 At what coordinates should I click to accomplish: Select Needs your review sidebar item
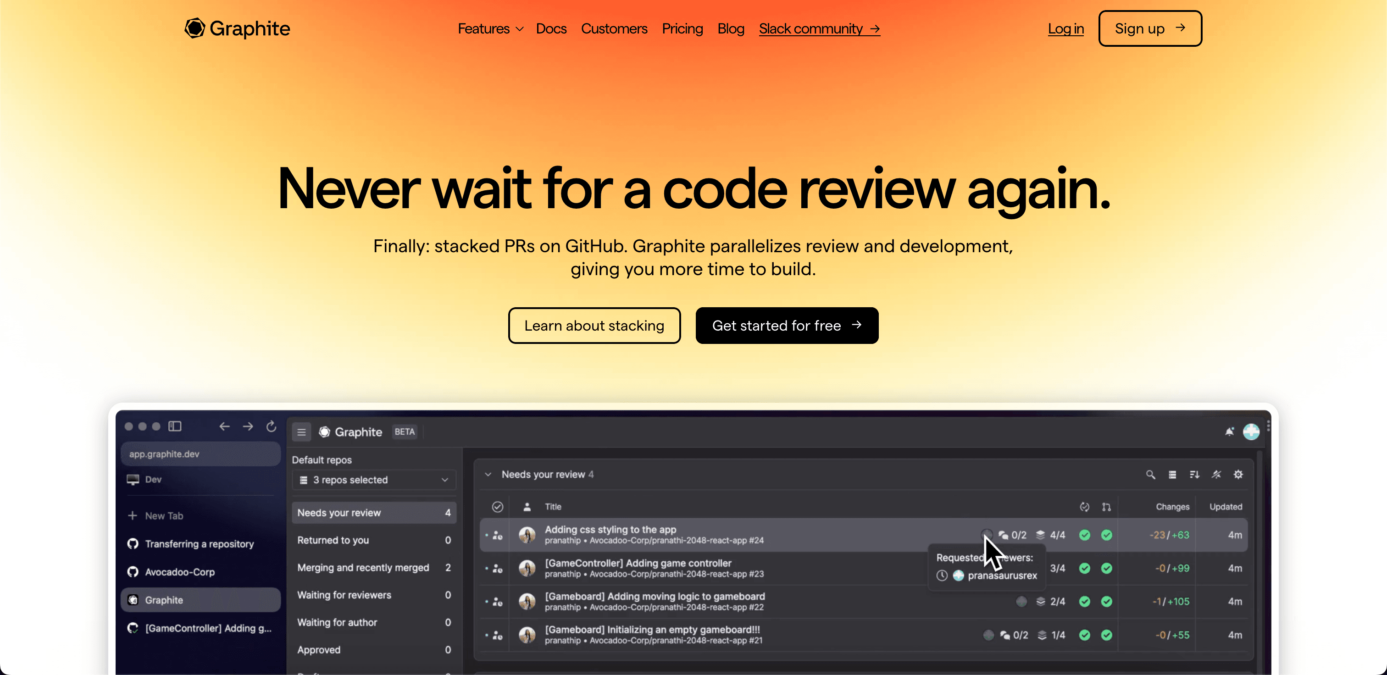(x=374, y=512)
